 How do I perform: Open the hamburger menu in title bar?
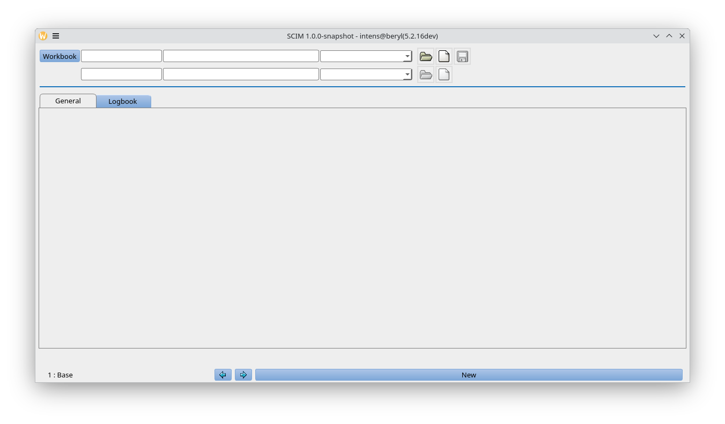(x=56, y=36)
